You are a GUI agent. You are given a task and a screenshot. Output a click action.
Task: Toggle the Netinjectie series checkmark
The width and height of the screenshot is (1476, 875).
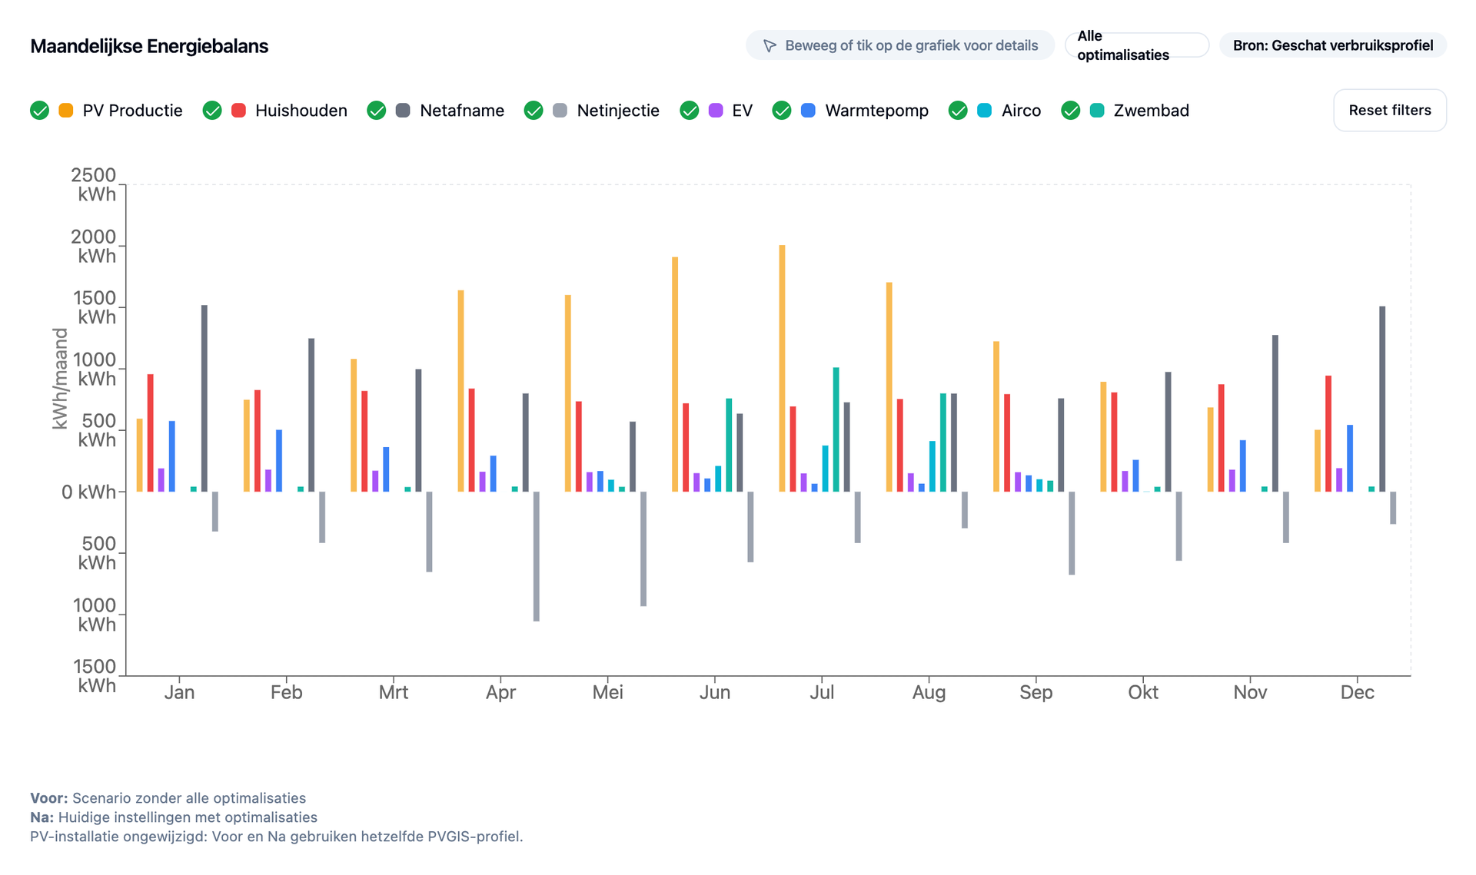point(534,111)
